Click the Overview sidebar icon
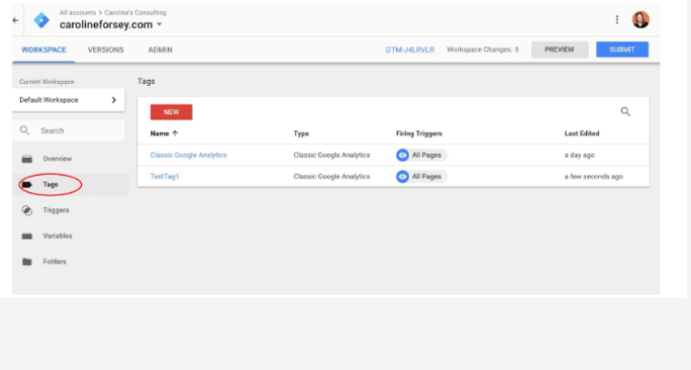 (x=27, y=159)
